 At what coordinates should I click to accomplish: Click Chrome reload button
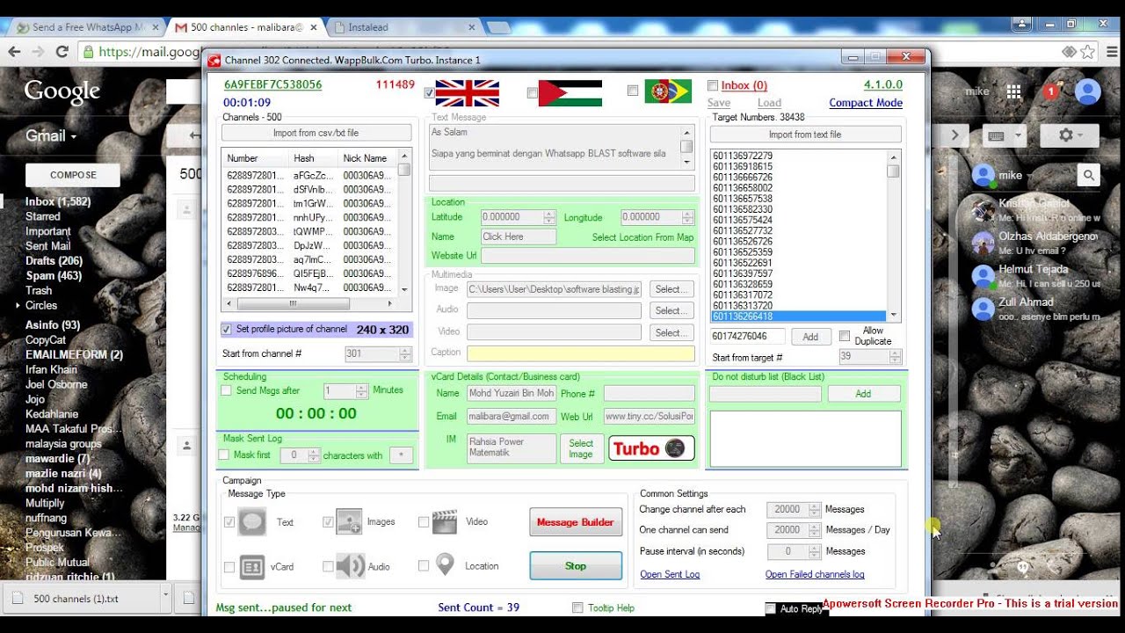tap(62, 52)
